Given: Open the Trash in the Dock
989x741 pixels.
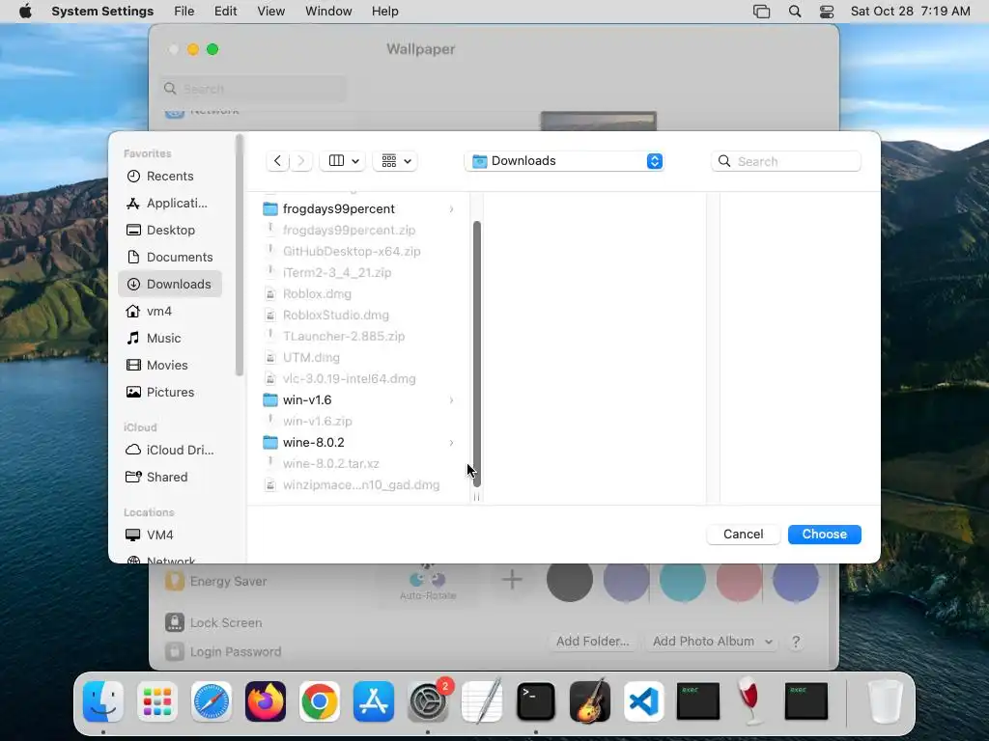Looking at the screenshot, I should (886, 701).
